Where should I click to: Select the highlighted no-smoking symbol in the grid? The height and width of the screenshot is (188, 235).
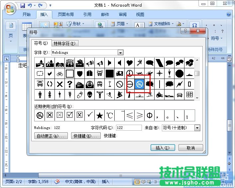[140, 84]
